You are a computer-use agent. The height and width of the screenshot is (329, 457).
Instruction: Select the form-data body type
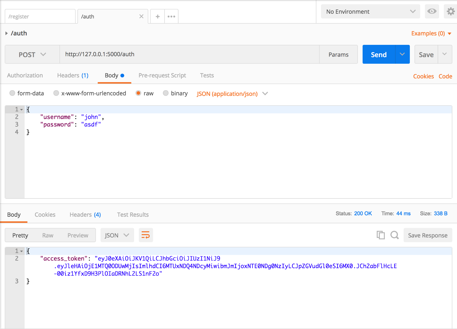click(12, 93)
